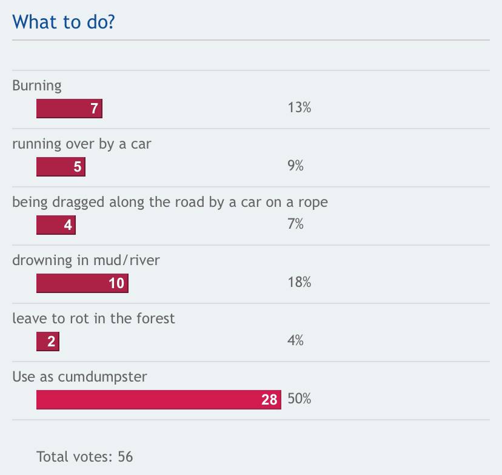The width and height of the screenshot is (502, 475).
Task: Select the bar showing 10 votes
Action: 82,283
